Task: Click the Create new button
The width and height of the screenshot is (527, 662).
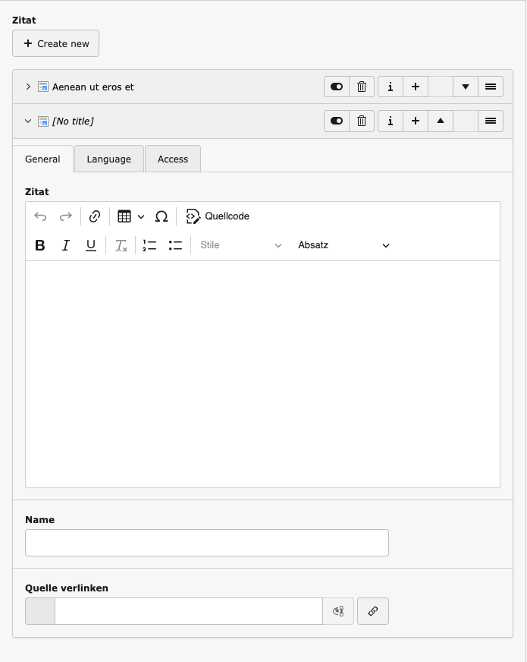Action: [x=56, y=43]
